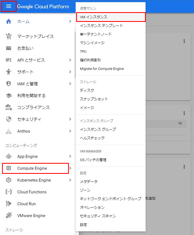The image size is (194, 235).
Task: Expand the セキュリティ submenu chevron
Action: pyautogui.click(x=70, y=119)
